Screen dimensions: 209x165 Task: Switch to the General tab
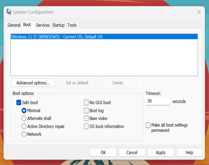(x=14, y=25)
